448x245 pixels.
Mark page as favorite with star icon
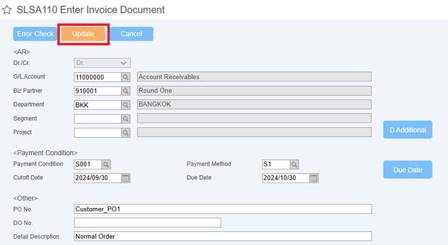coord(7,10)
